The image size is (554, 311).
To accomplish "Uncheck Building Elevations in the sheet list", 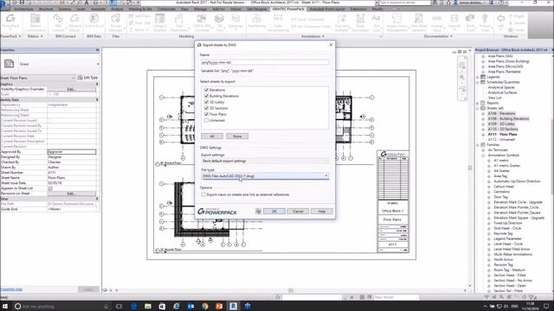I will click(x=206, y=96).
